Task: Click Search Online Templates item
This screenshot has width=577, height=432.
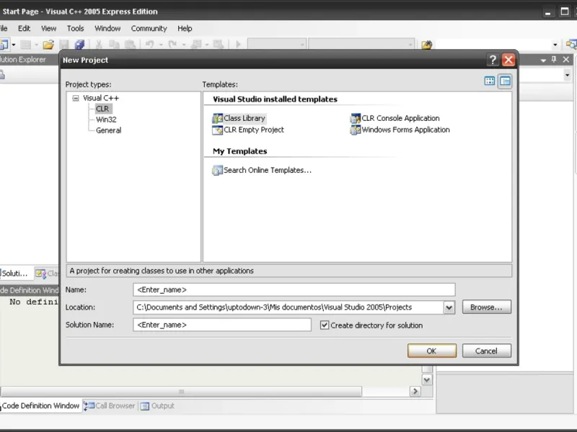Action: click(x=262, y=170)
